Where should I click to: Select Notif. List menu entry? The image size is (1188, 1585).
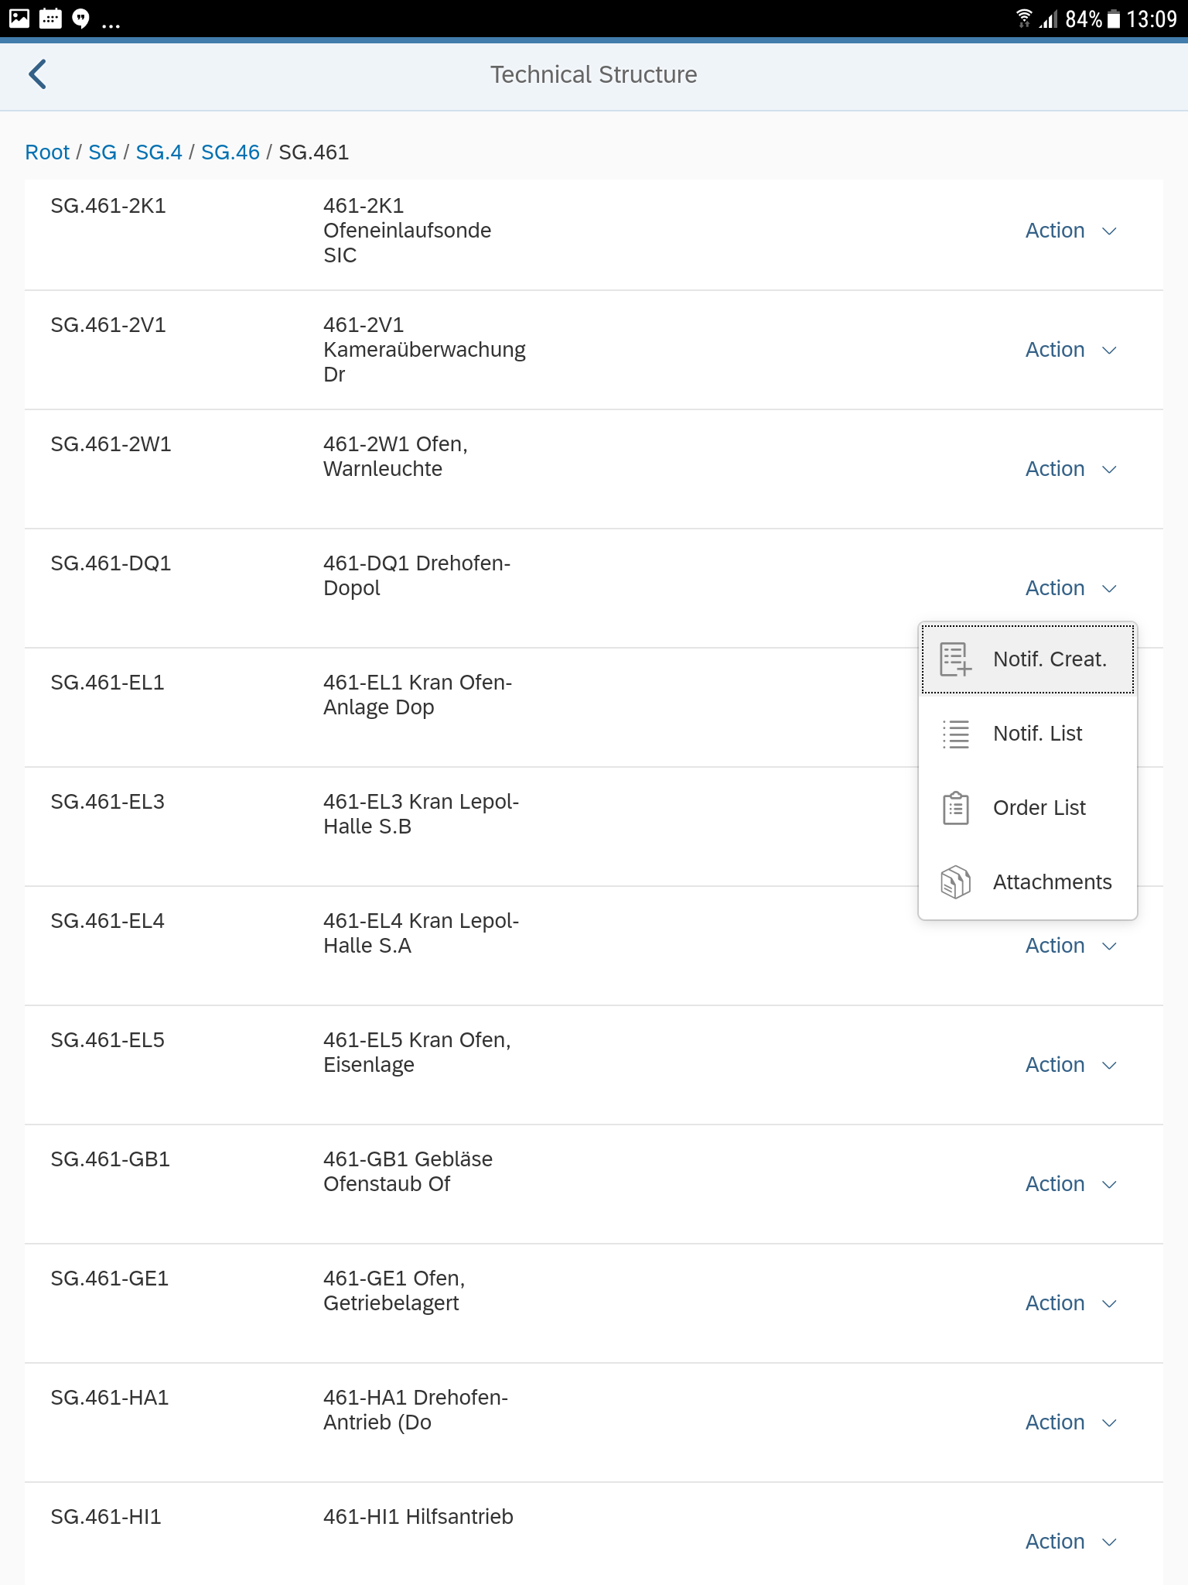(1027, 734)
